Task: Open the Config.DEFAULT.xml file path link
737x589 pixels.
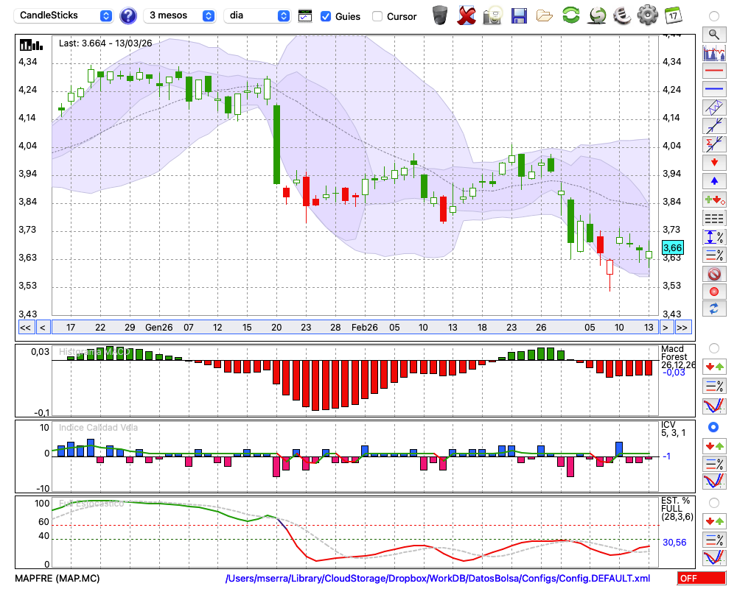Action: click(438, 579)
